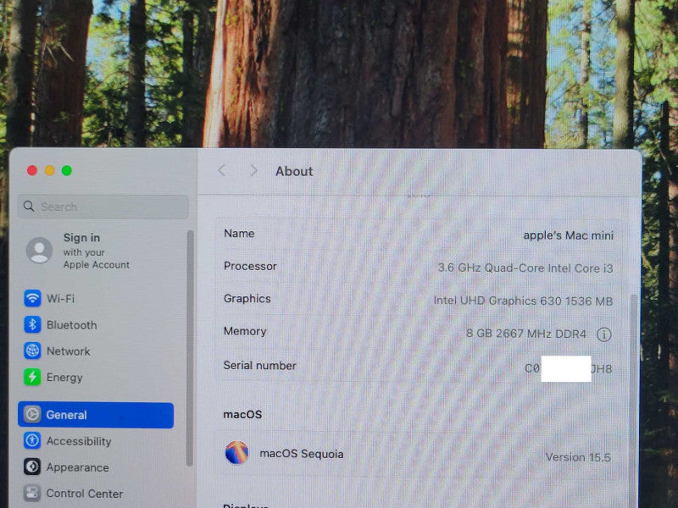Click the About title in header

point(294,171)
